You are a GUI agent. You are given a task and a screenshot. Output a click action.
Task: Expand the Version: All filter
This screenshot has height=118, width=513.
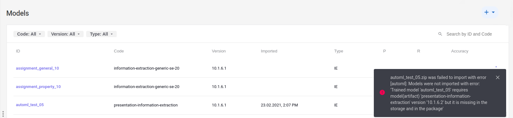click(x=66, y=34)
